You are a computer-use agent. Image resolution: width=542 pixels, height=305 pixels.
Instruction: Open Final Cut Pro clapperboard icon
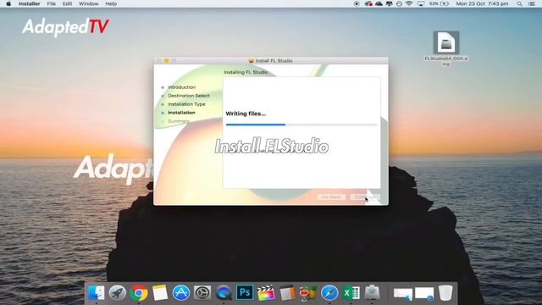point(266,293)
